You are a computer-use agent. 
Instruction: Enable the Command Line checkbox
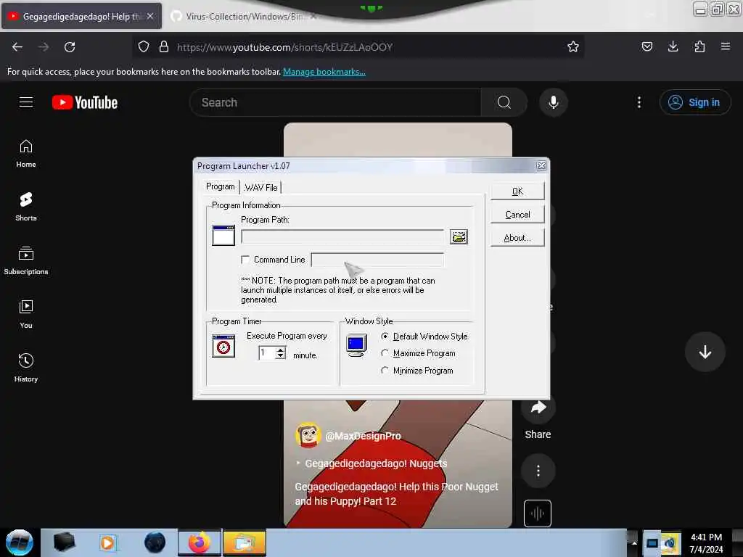(x=245, y=260)
